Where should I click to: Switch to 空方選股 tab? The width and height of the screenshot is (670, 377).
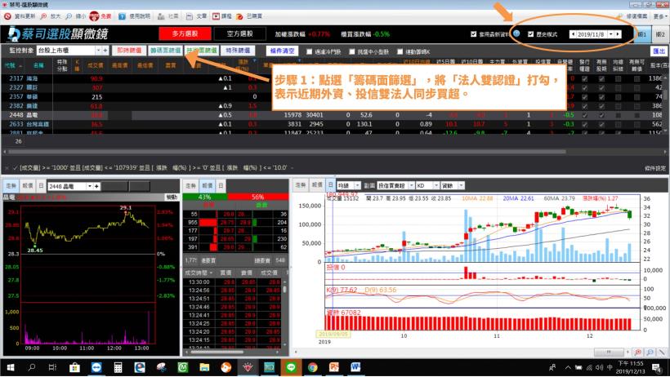point(239,33)
